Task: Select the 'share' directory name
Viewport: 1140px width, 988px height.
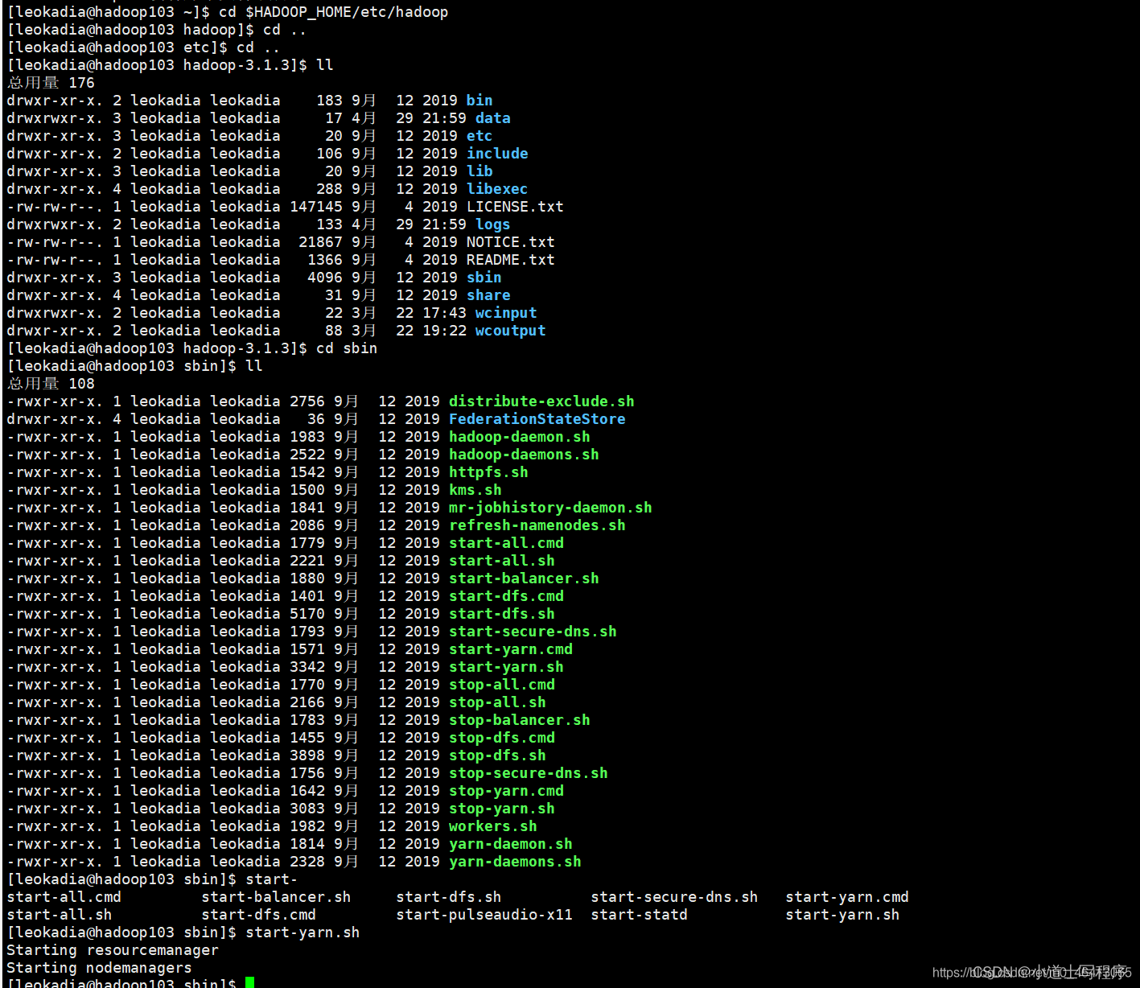Action: click(488, 295)
